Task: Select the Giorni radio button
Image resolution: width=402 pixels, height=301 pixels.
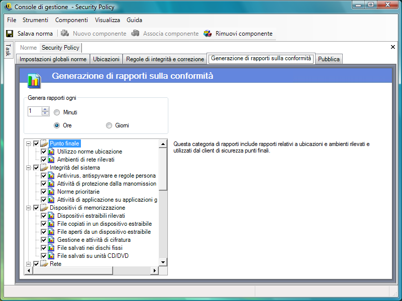Action: coord(109,125)
